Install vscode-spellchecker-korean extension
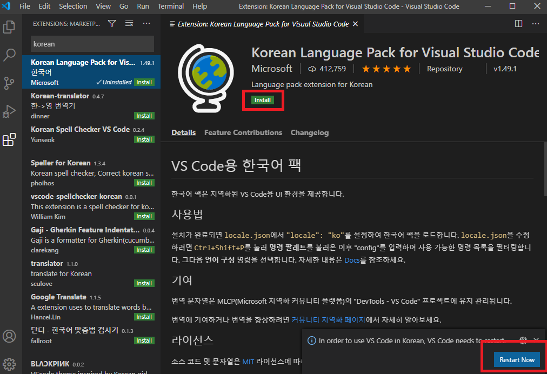Image resolution: width=547 pixels, height=374 pixels. tap(144, 216)
